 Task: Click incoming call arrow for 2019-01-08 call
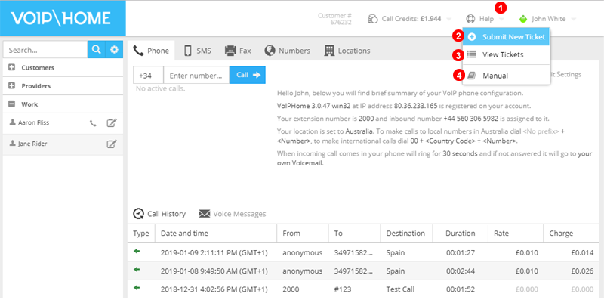point(137,270)
